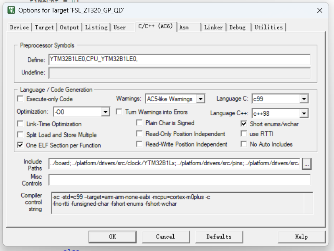Enable Execute-only Code checkbox
Screen dimensions: 334x251
(20, 99)
